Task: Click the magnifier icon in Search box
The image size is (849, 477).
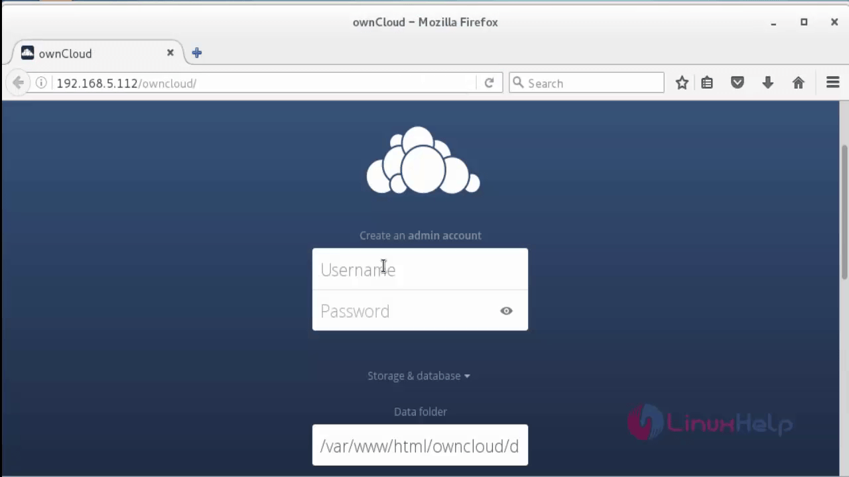Action: [x=519, y=83]
